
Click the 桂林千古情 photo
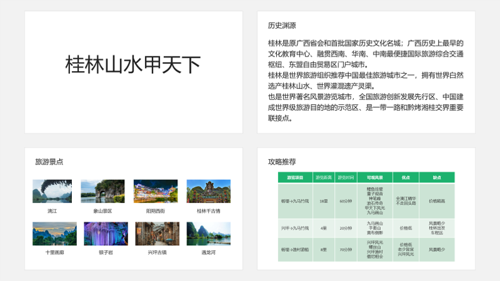click(x=209, y=191)
